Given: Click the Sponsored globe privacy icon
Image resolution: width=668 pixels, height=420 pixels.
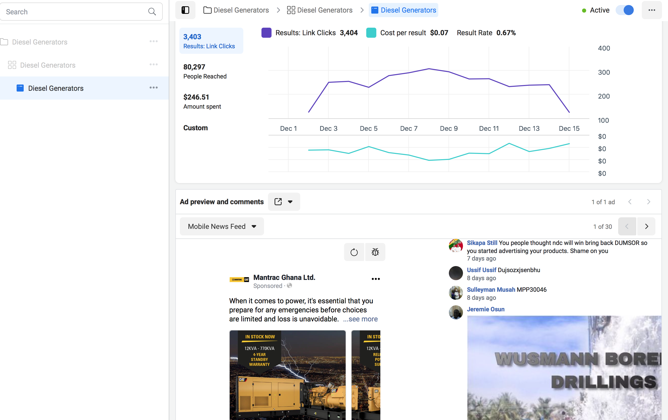Looking at the screenshot, I should pyautogui.click(x=289, y=286).
